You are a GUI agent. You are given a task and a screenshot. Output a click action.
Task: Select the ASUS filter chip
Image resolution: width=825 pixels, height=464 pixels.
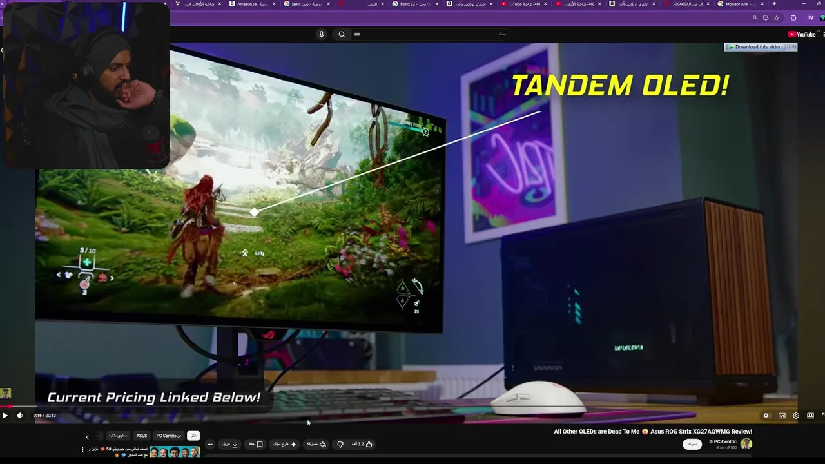click(141, 436)
